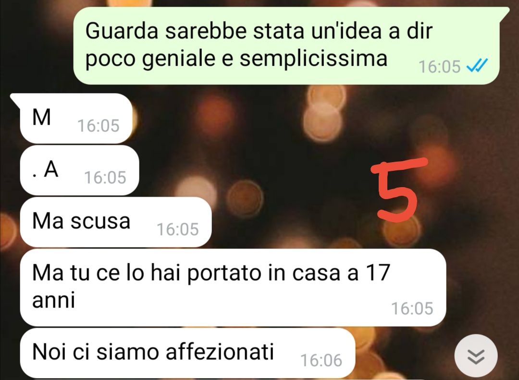Image resolution: width=519 pixels, height=380 pixels.
Task: Tap the time shown after 'Ma scusa'
Action: [x=178, y=229]
